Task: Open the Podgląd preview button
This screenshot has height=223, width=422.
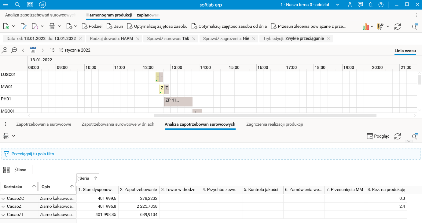Action: (378, 136)
